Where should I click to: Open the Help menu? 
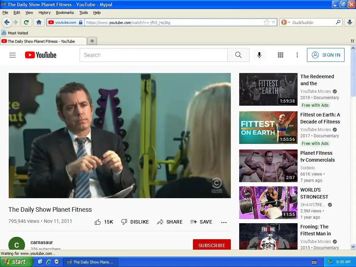pos(97,13)
